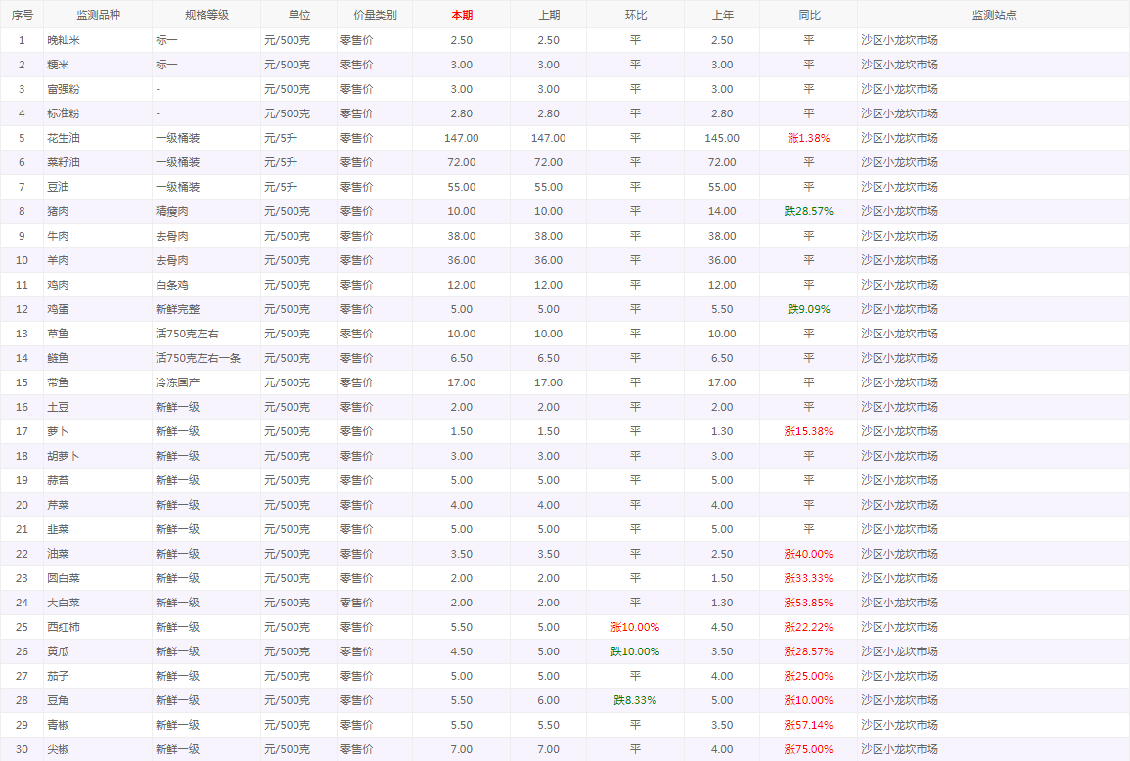Click the 花生油 product name cell
The image size is (1130, 761).
[x=65, y=138]
